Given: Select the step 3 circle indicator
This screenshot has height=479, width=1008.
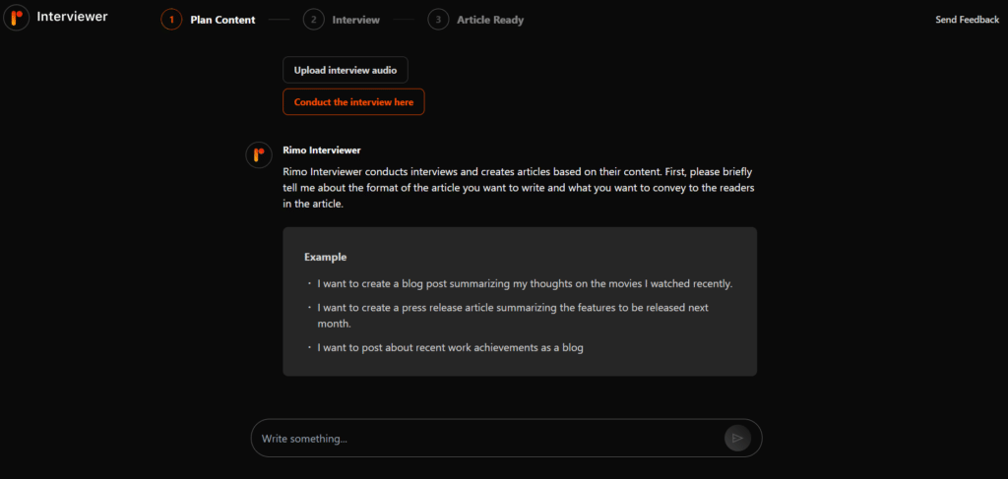Looking at the screenshot, I should pos(438,20).
